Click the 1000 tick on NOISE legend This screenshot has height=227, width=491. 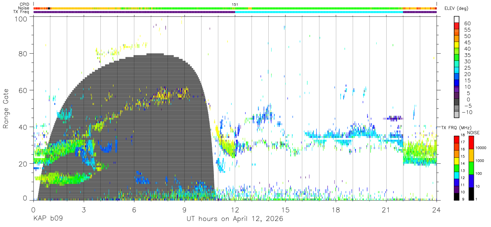[x=479, y=161]
